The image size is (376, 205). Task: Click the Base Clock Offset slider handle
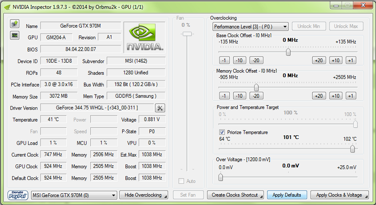point(288,52)
